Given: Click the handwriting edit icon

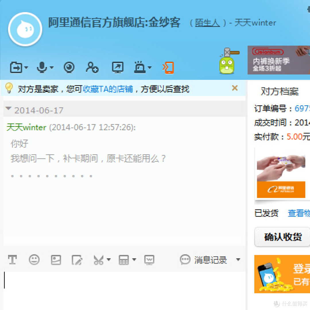Looking at the screenshot, I should pyautogui.click(x=77, y=260).
